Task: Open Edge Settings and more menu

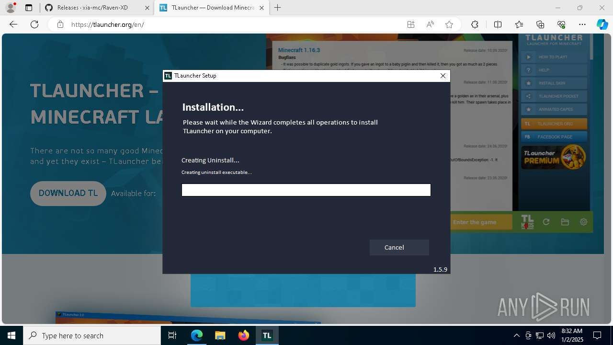Action: click(x=582, y=24)
